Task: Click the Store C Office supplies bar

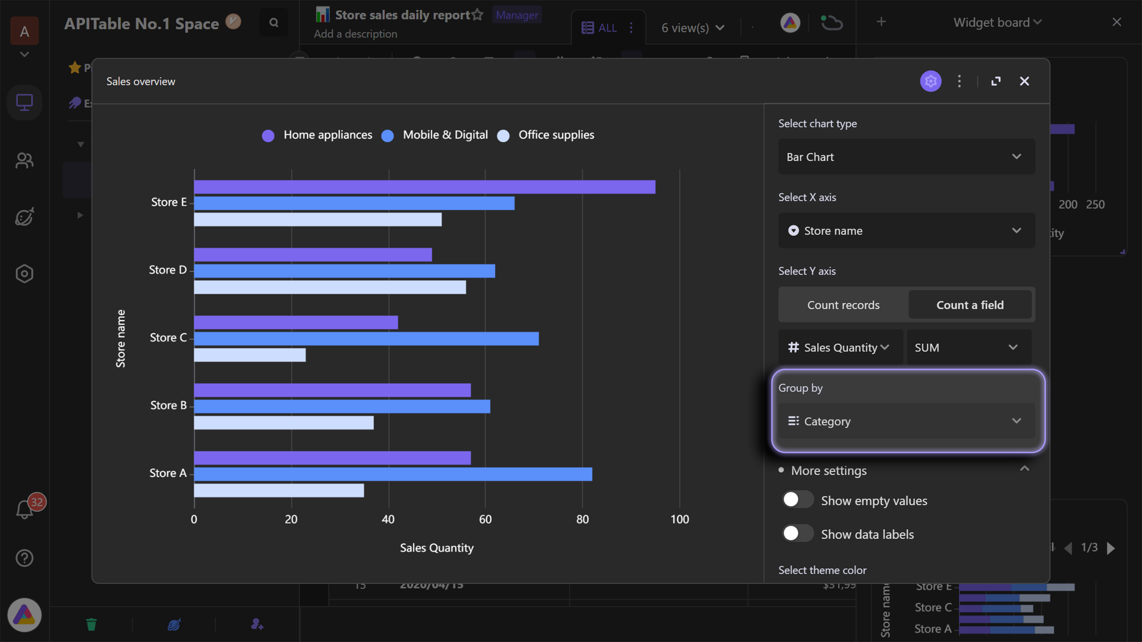Action: pos(250,355)
